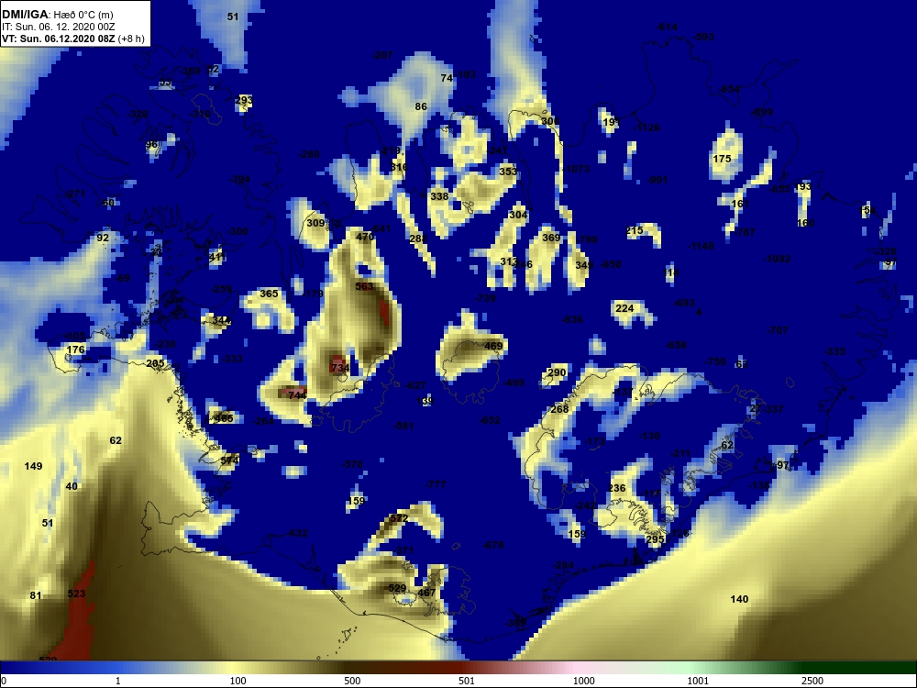Click the 268 value on the map
Screen dimensions: 917x688
pos(559,409)
